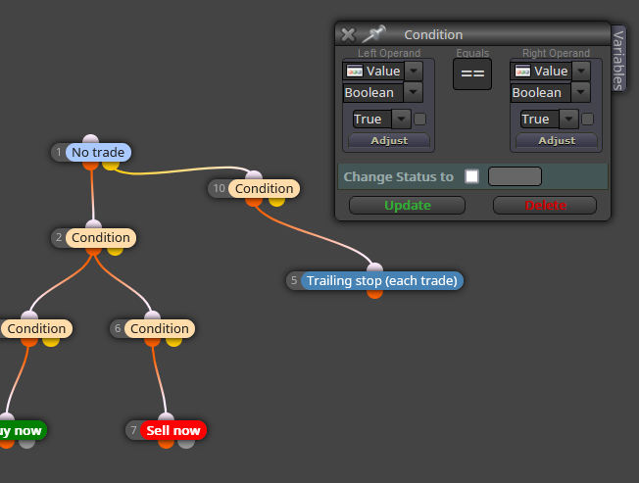This screenshot has height=483, width=639.
Task: Click yellow output connector under Condition 6
Action: coord(173,342)
